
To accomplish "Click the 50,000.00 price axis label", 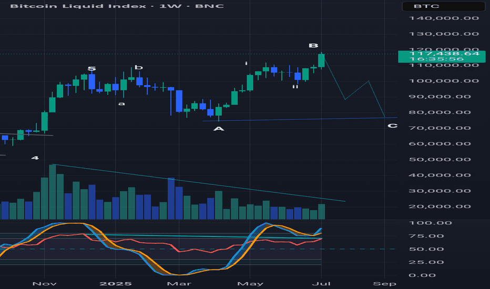I will tap(440, 159).
